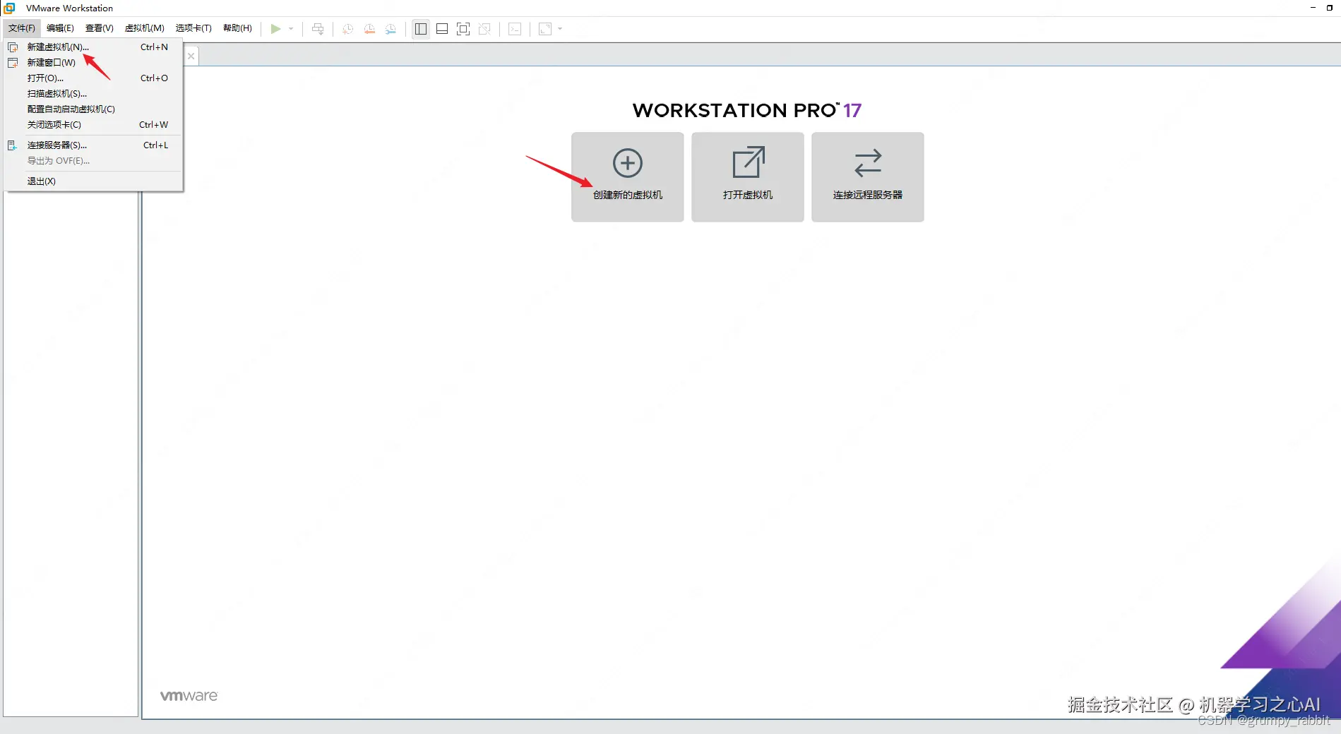The height and width of the screenshot is (734, 1341).
Task: Choose 连接服务器(S)... menu entry
Action: click(x=93, y=145)
